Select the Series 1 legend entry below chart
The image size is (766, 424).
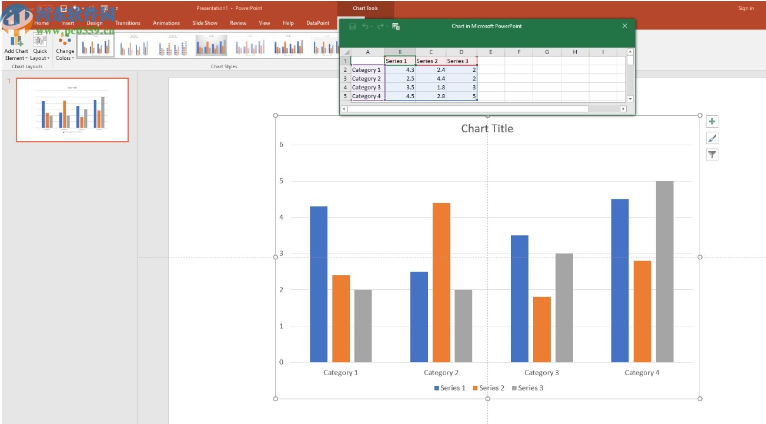click(450, 388)
